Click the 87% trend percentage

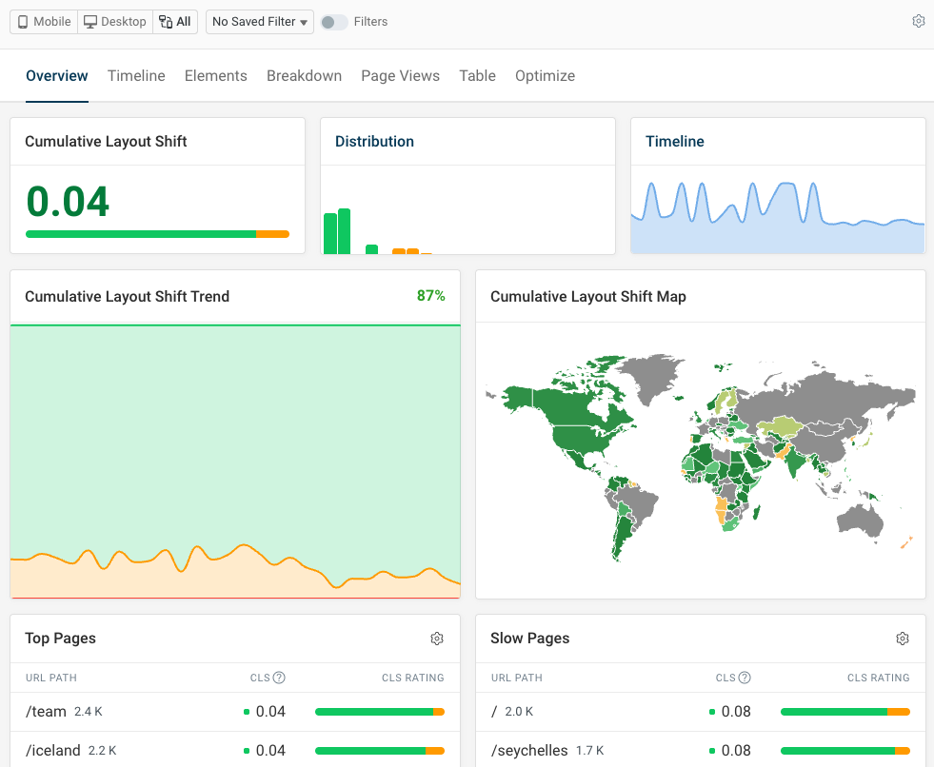point(430,296)
